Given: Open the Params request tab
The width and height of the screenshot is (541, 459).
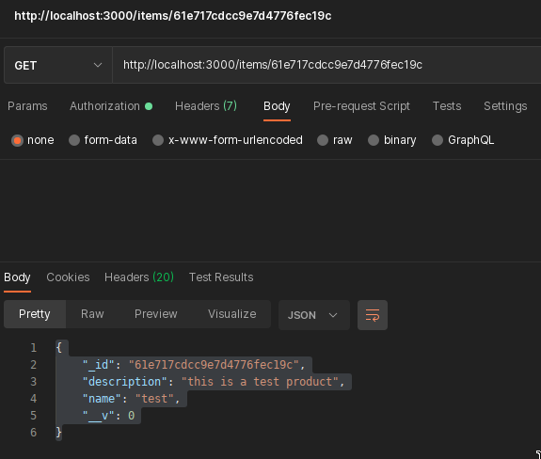Looking at the screenshot, I should [27, 106].
